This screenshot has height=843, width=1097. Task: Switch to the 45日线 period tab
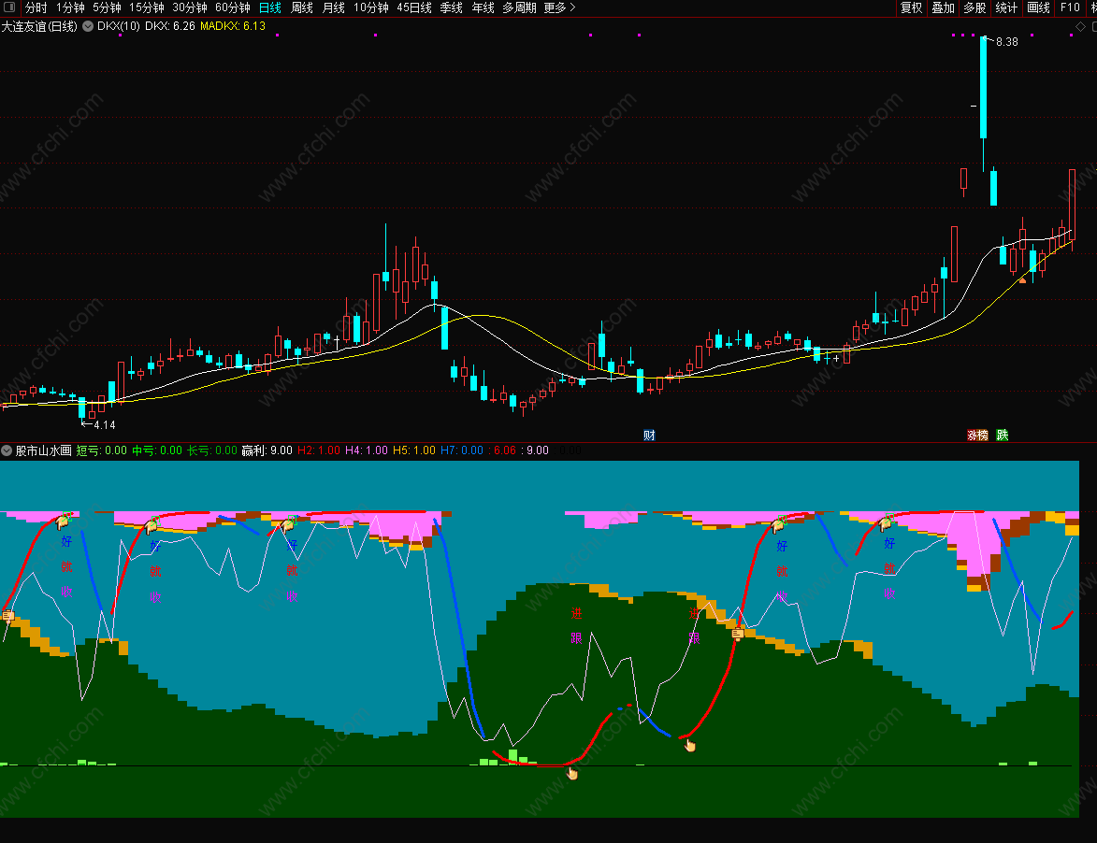(x=414, y=7)
